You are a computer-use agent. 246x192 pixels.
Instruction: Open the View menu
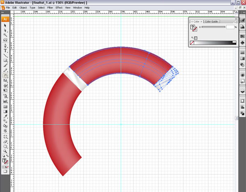(68, 7)
